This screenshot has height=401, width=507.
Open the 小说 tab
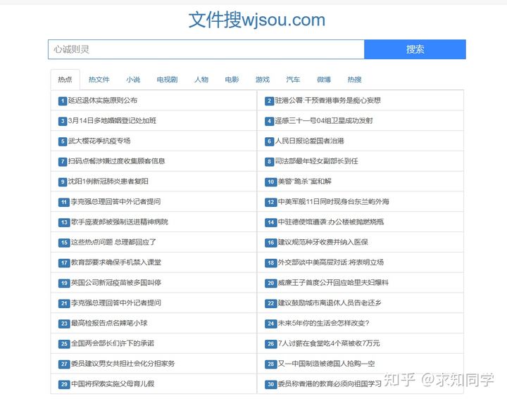tap(133, 79)
